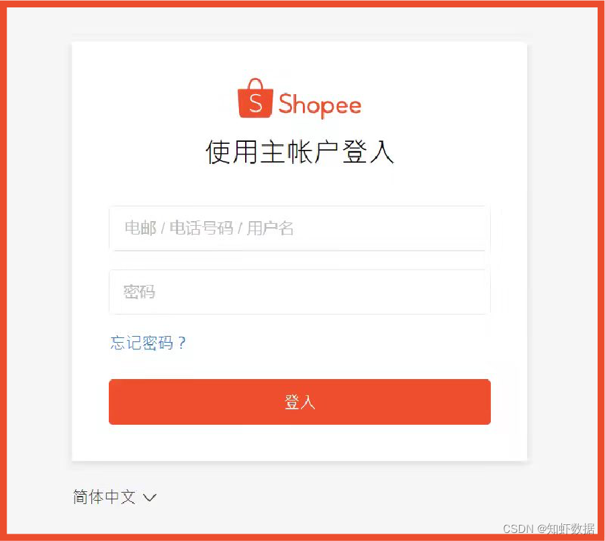Click the 电邮 placeholder text in username box
Viewport: 605px width, 541px height.
tap(140, 228)
